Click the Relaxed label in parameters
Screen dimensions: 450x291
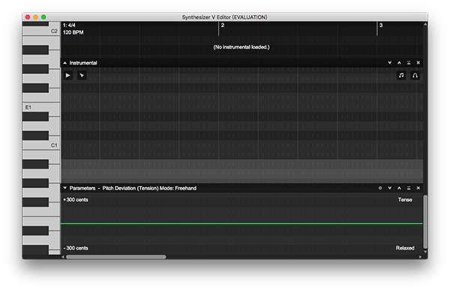point(405,248)
